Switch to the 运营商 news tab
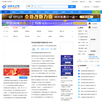The height and width of the screenshot is (102, 102). click(42, 49)
